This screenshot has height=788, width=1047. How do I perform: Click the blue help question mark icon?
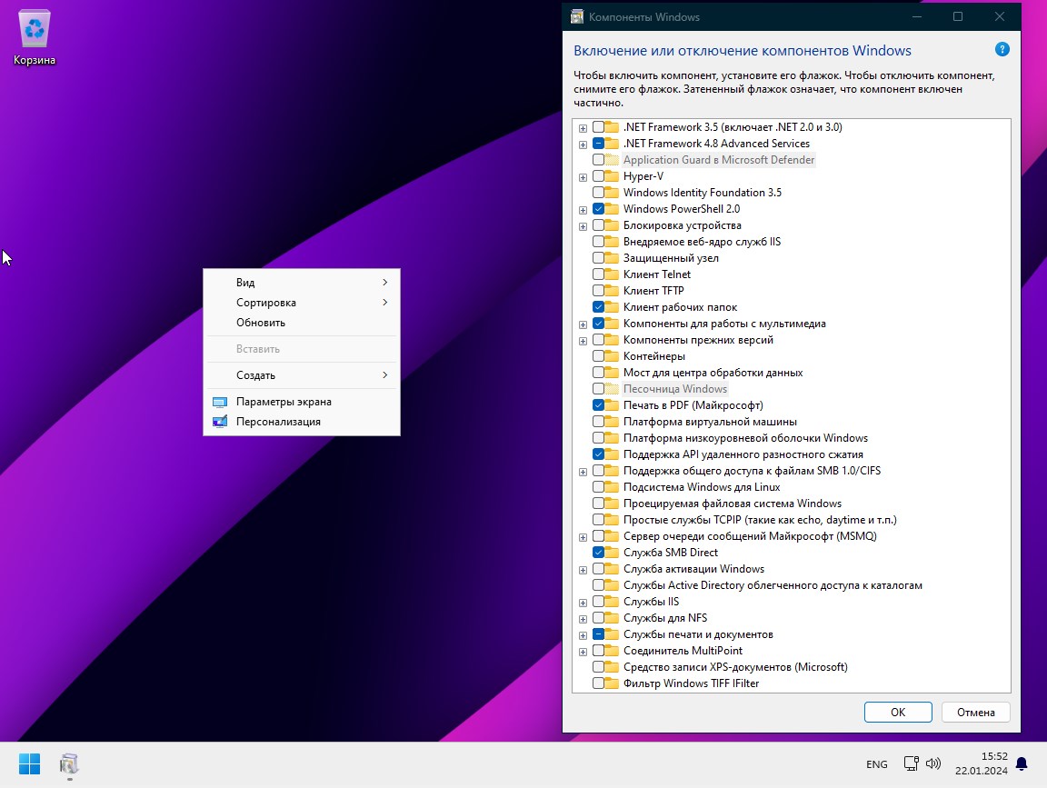[x=1002, y=49]
